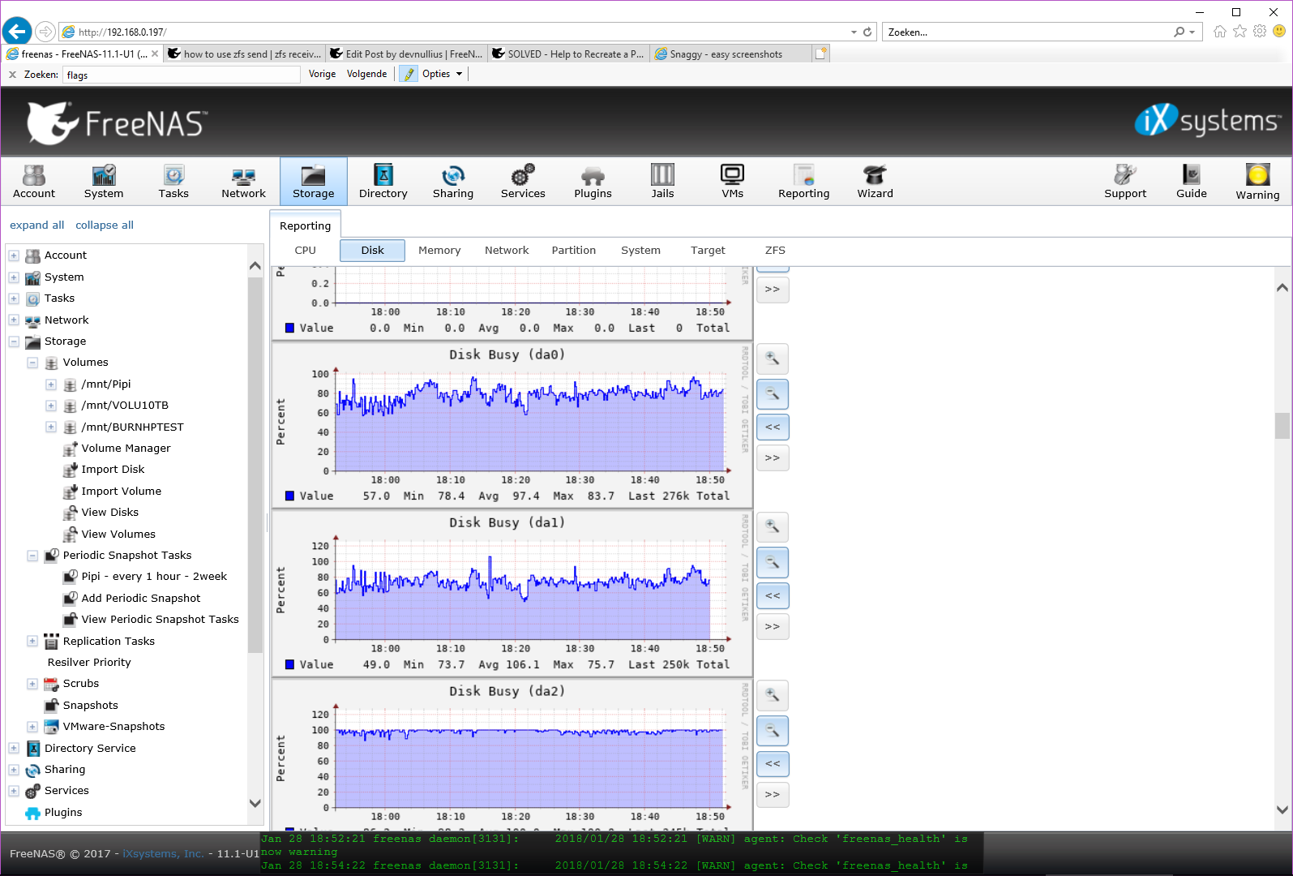Expand the VMware-Snapshots tree node
This screenshot has width=1293, height=876.
(x=32, y=727)
